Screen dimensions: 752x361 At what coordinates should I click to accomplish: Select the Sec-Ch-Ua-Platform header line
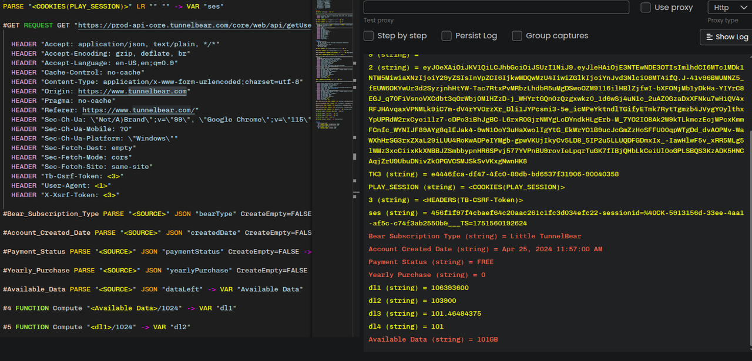click(95, 138)
